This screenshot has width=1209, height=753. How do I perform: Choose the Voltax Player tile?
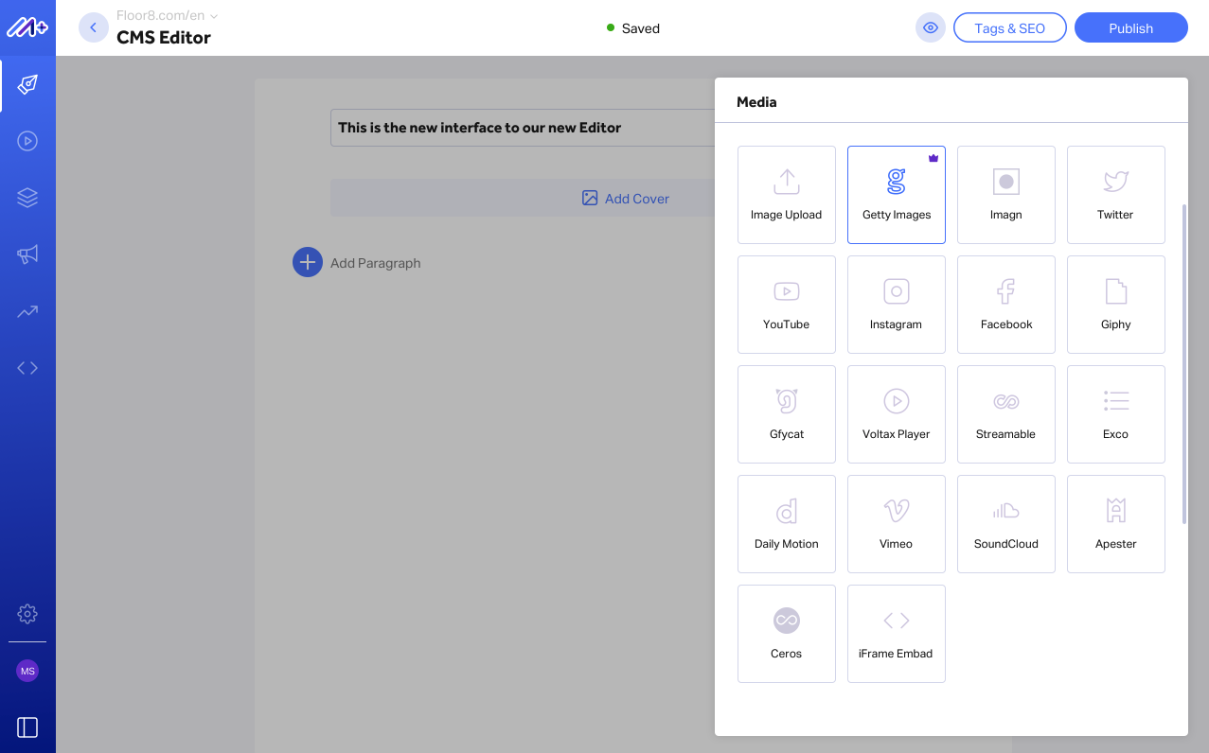(x=896, y=414)
